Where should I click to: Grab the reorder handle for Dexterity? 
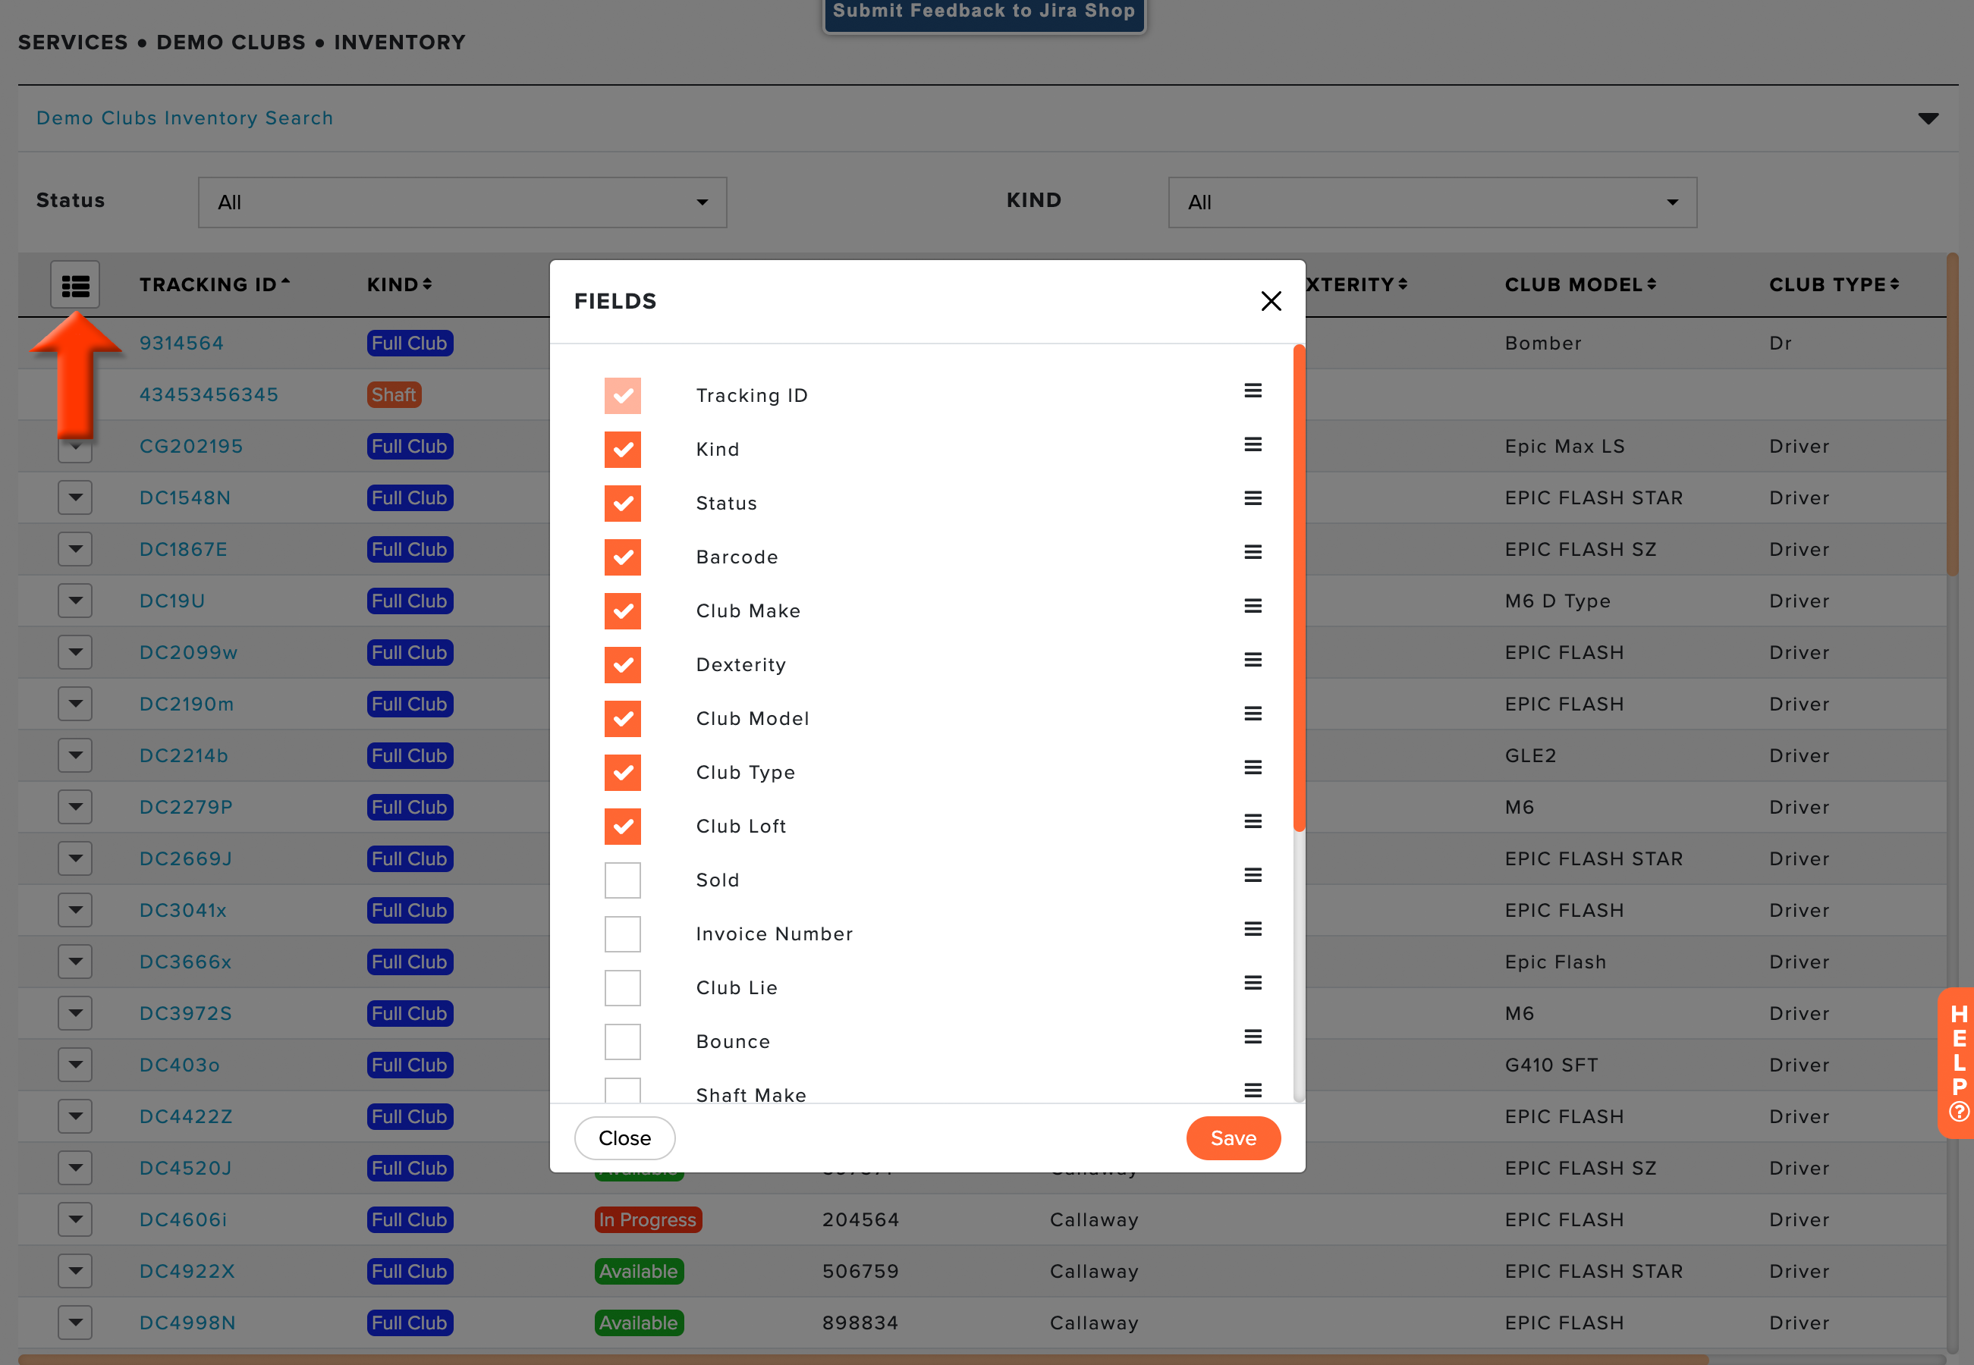pyautogui.click(x=1253, y=661)
